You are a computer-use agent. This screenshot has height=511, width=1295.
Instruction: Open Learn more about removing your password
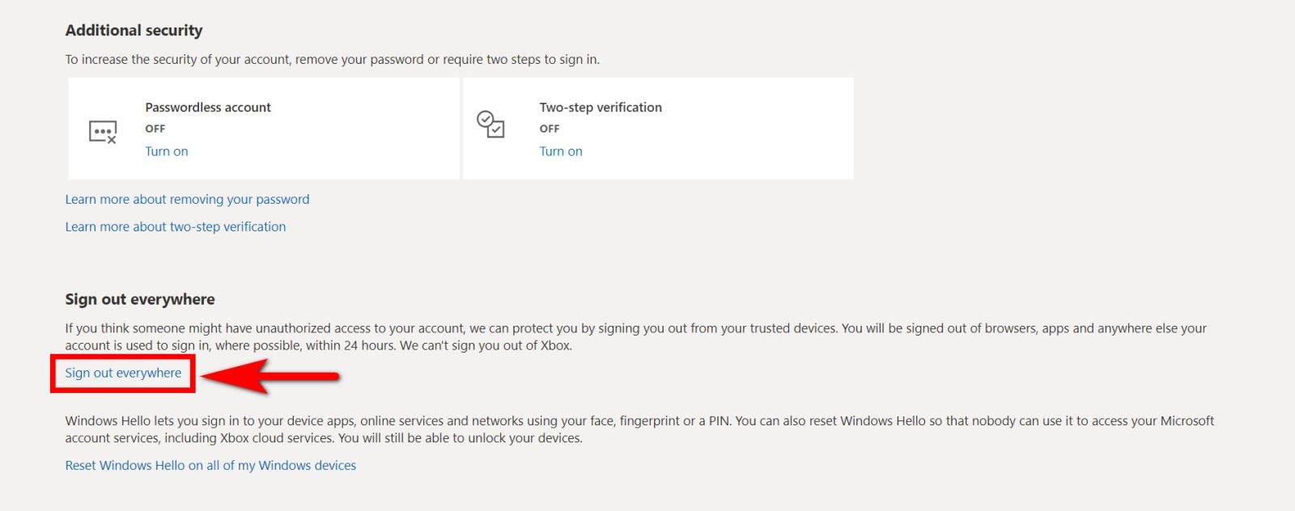(187, 200)
